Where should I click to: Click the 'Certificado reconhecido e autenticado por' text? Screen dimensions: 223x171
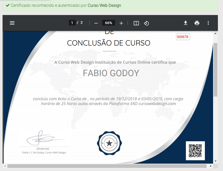[49, 5]
